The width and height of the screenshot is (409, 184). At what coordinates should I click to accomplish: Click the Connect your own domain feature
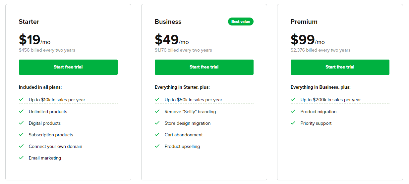pyautogui.click(x=55, y=146)
